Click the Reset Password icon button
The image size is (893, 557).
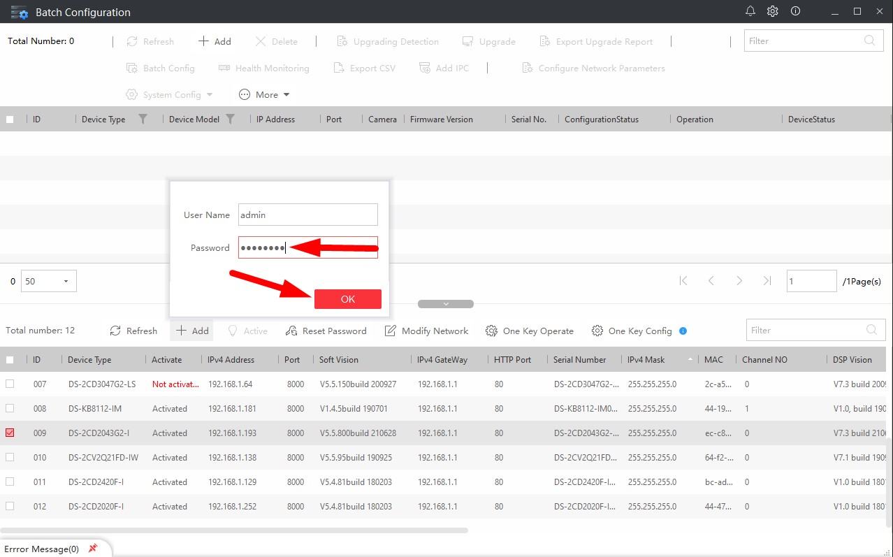click(x=292, y=331)
